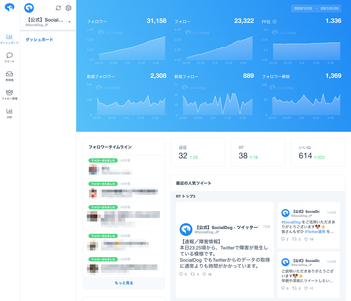The height and width of the screenshot is (301, 351).
Task: Click reply icon on the #SocialDog tweet
Action: (283, 239)
